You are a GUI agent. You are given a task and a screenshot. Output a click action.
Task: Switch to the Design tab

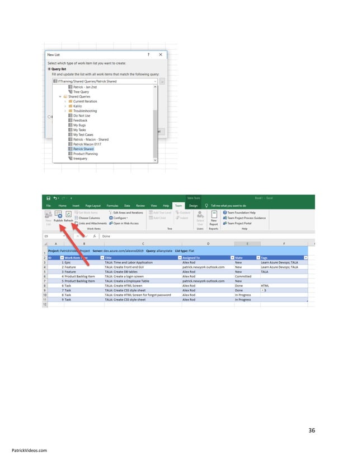pyautogui.click(x=193, y=206)
